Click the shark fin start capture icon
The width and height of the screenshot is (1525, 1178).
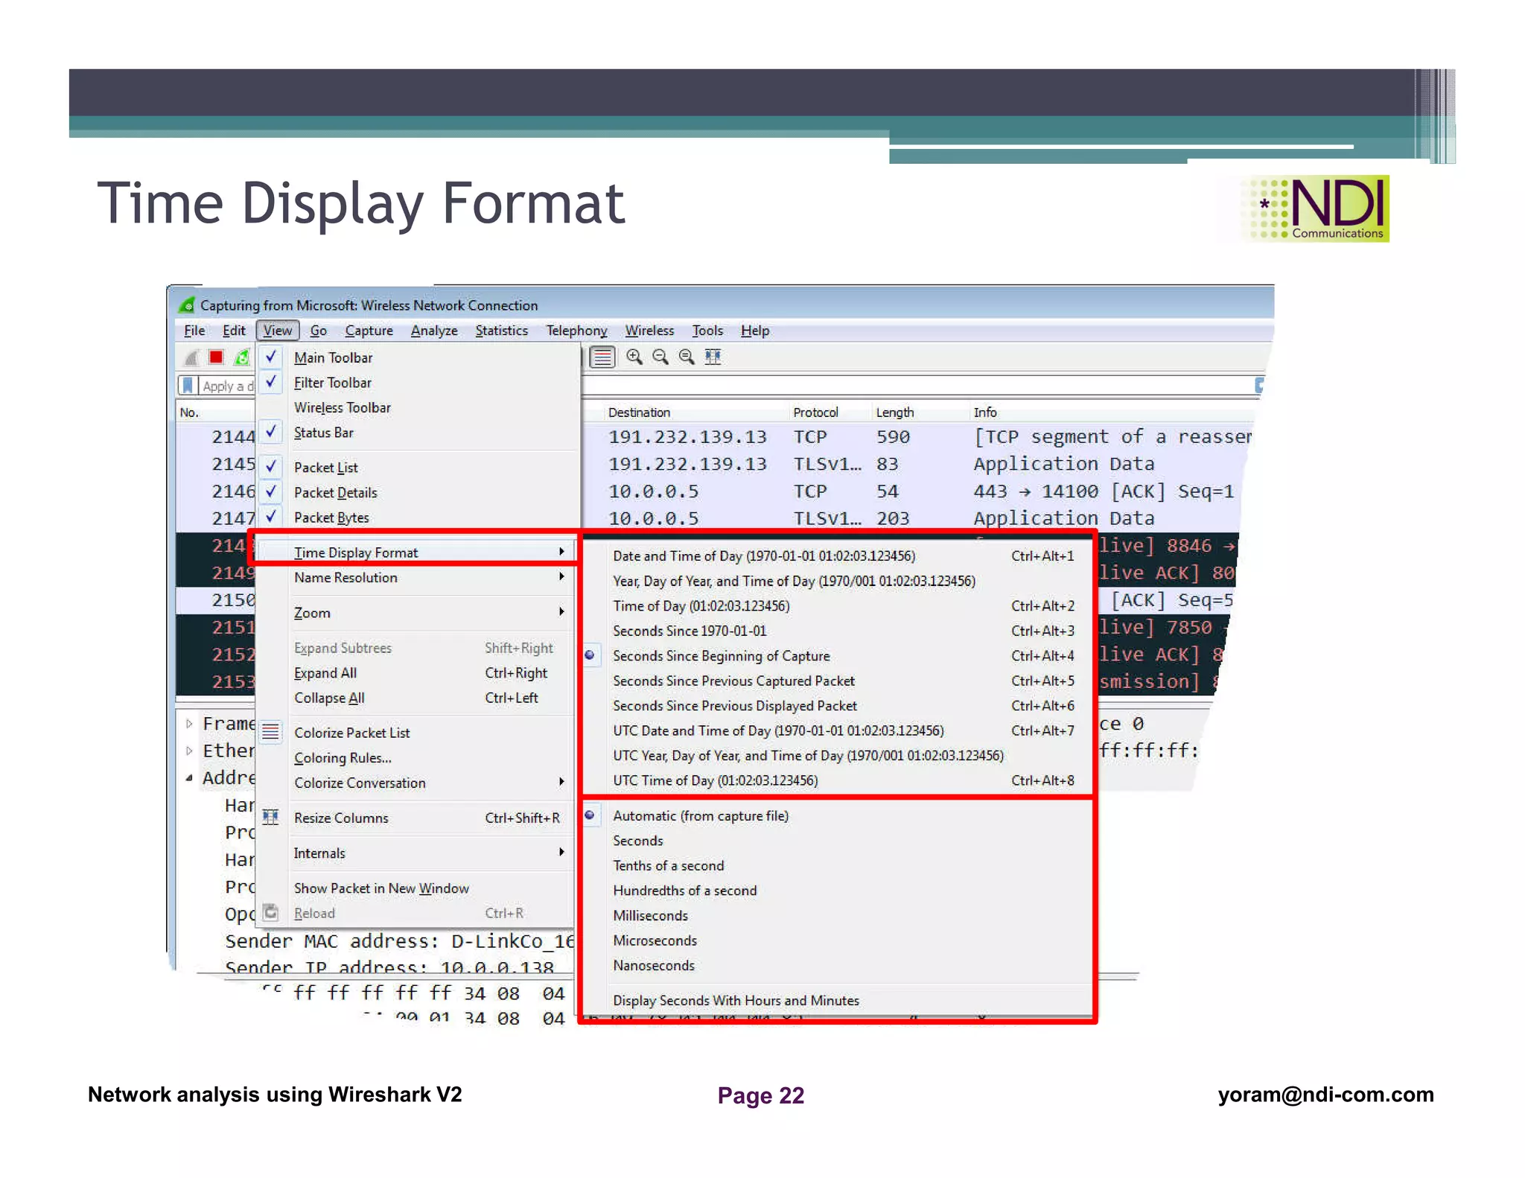point(191,358)
